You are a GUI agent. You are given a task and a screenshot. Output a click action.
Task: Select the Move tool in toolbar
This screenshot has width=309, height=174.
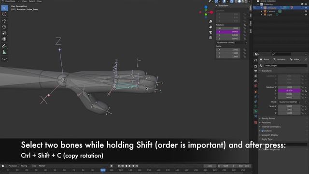click(x=4, y=21)
